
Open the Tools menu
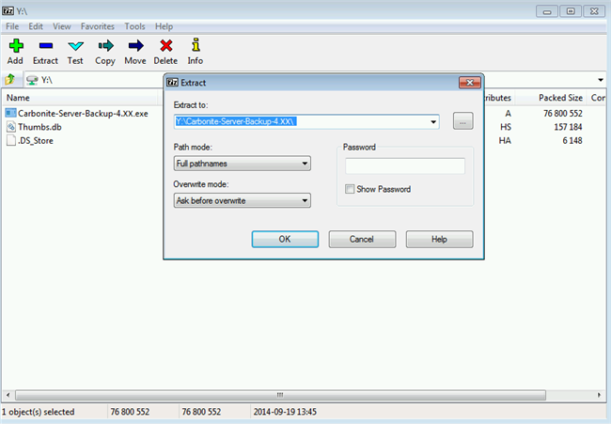(x=134, y=26)
